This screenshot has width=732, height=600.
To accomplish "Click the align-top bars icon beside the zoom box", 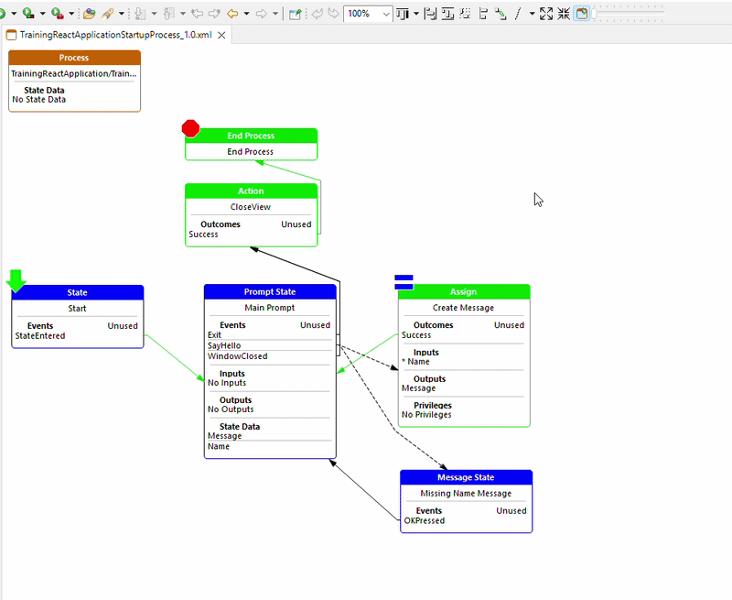I will click(x=403, y=14).
